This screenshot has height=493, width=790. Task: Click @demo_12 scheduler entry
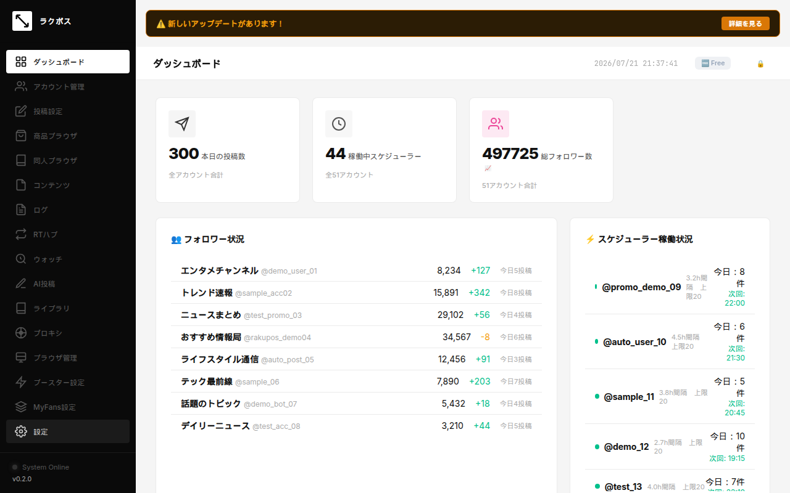[x=670, y=447]
